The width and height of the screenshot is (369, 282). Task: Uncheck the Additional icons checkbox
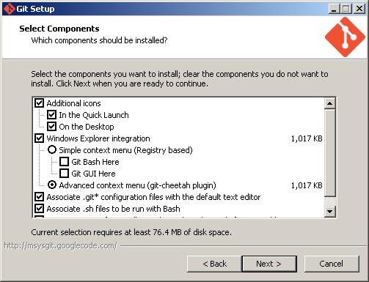click(39, 103)
